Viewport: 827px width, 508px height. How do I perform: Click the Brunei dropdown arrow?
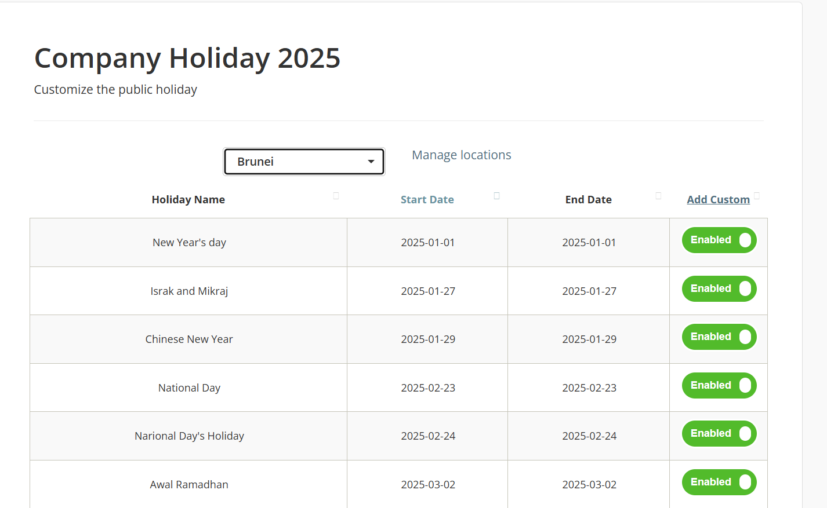[371, 162]
